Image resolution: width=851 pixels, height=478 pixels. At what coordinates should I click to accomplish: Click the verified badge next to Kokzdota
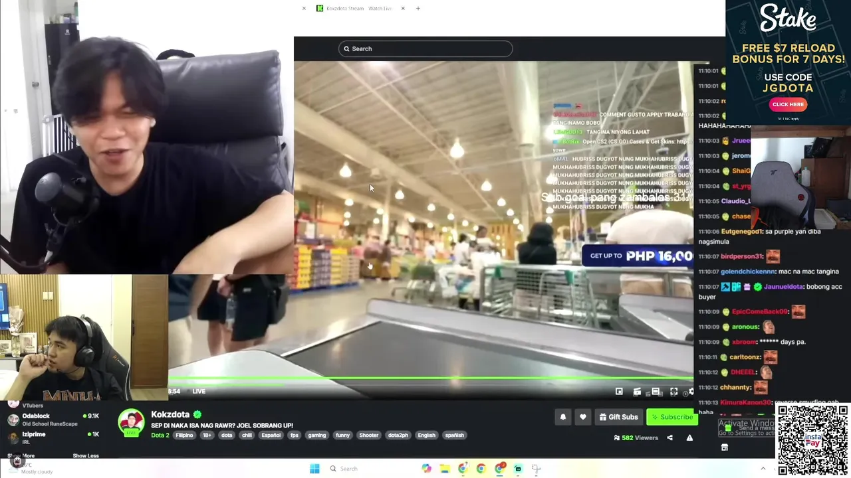click(197, 414)
